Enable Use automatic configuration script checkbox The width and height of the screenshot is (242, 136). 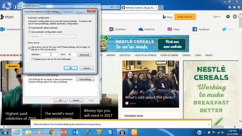[x=29, y=32]
